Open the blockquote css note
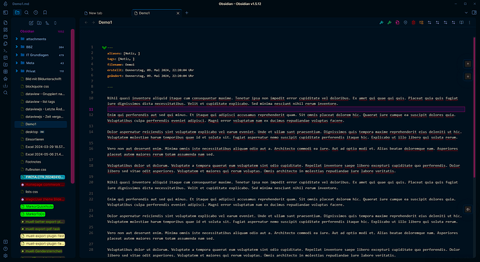Image resolution: width=480 pixels, height=262 pixels. click(x=37, y=86)
